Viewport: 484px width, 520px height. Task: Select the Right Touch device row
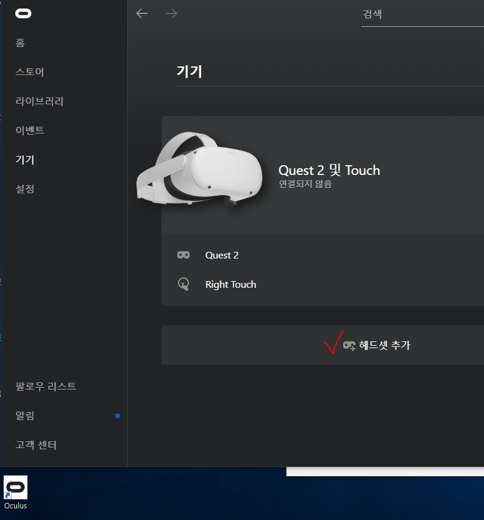(322, 284)
